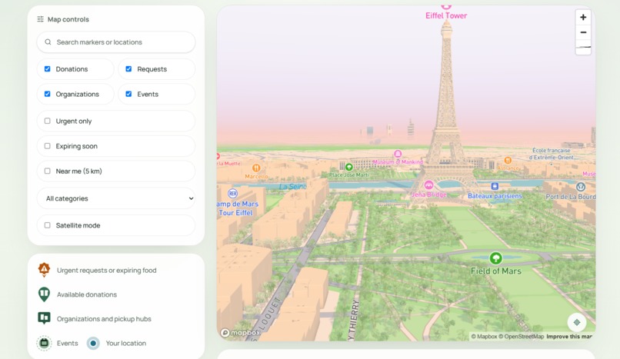620x359 pixels.
Task: Uncheck the Donations filter
Action: [x=48, y=68]
